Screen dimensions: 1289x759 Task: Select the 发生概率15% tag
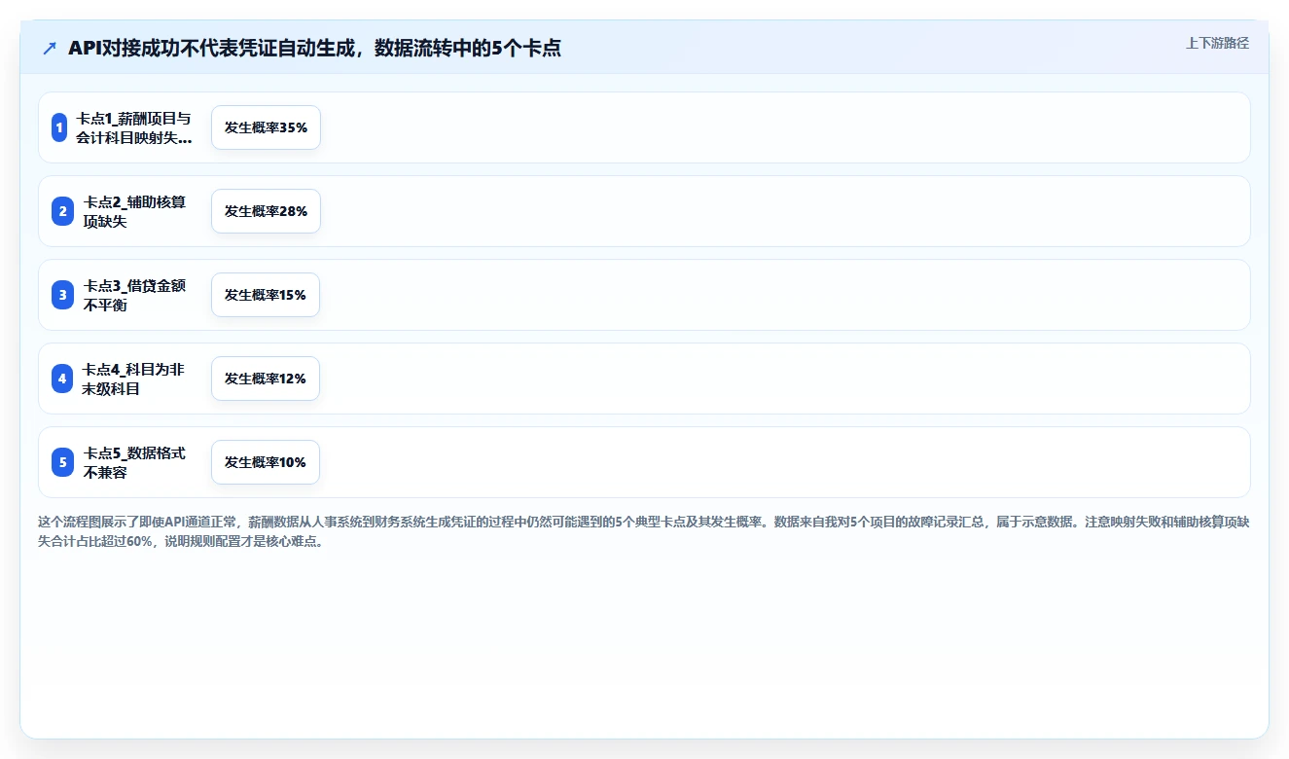point(266,295)
